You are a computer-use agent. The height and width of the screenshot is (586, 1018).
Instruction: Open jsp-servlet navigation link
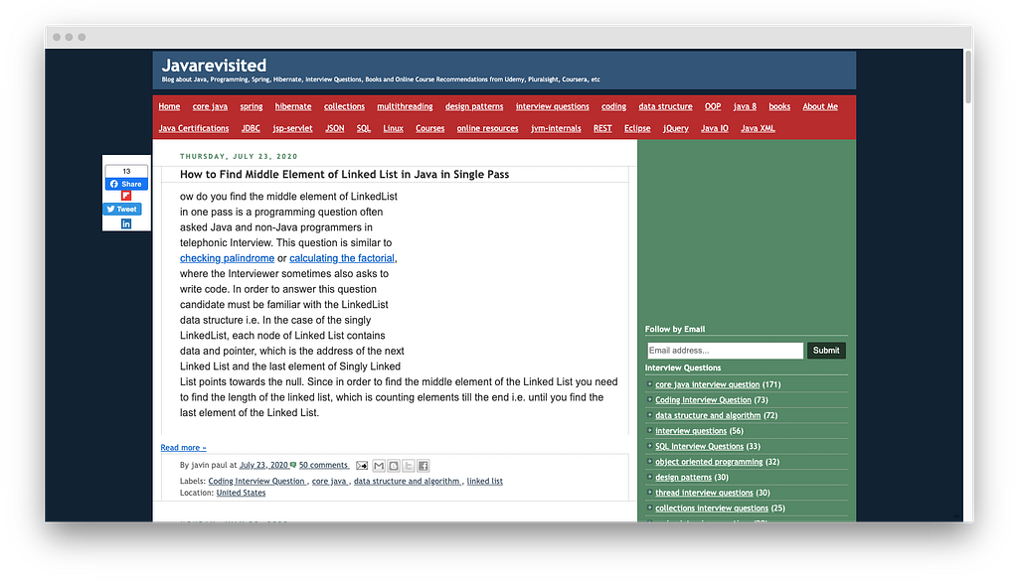pos(293,128)
